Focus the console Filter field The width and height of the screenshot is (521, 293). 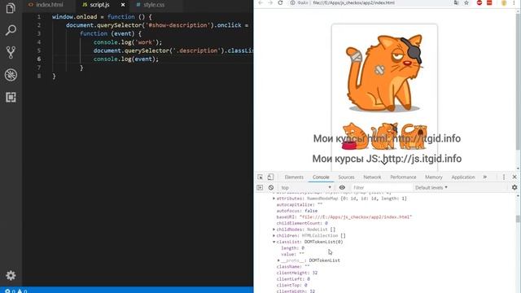tap(382, 188)
